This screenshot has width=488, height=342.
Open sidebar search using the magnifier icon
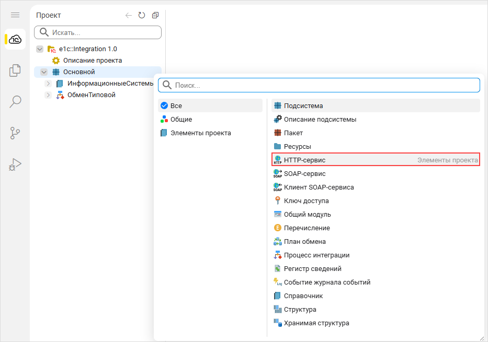15,101
